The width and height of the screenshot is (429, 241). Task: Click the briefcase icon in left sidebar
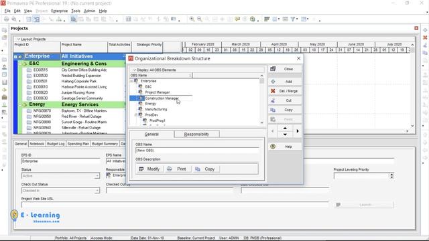point(5,97)
